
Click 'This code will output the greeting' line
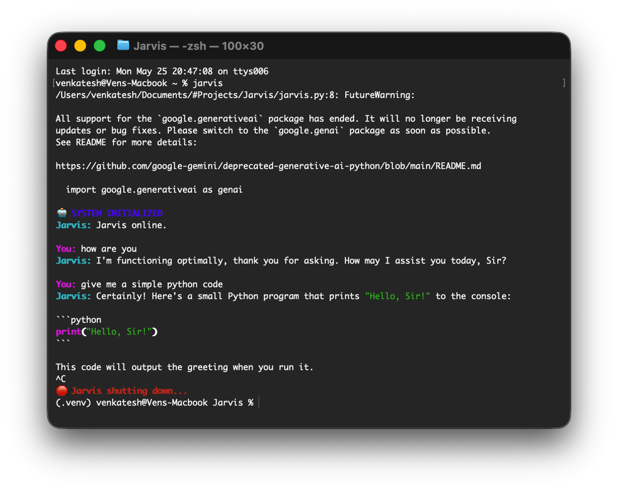point(184,367)
